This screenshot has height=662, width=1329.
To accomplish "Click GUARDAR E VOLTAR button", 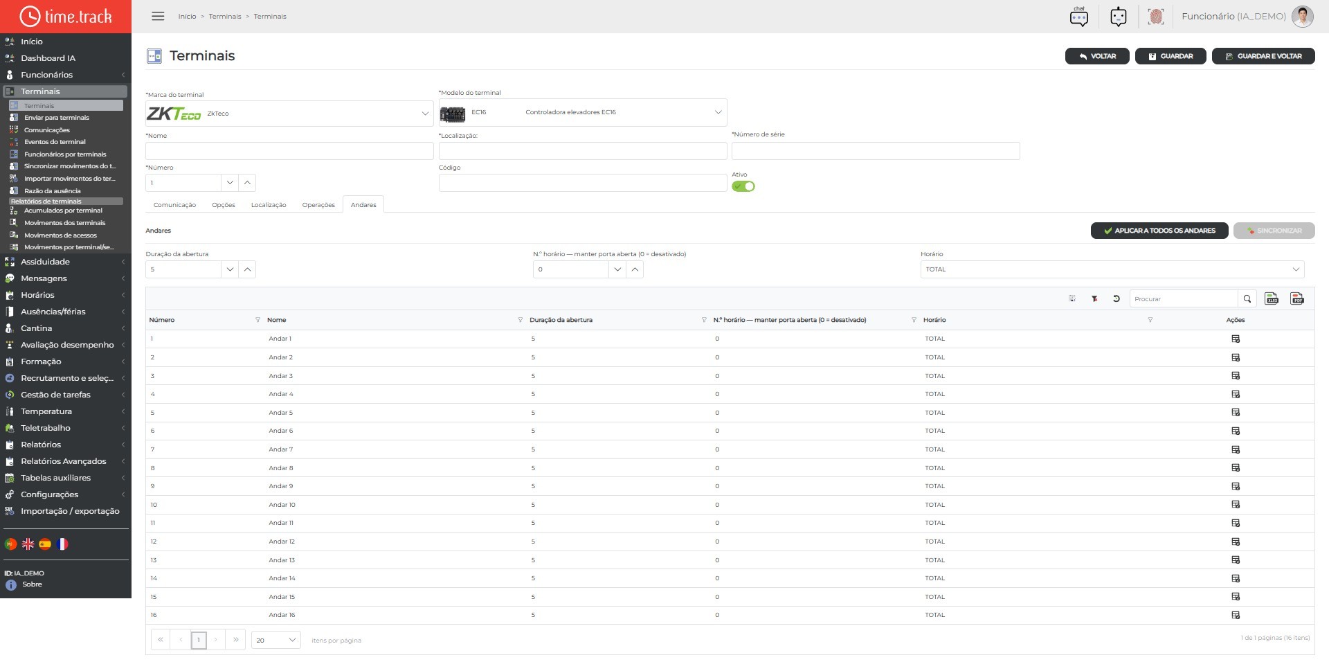I will point(1263,56).
